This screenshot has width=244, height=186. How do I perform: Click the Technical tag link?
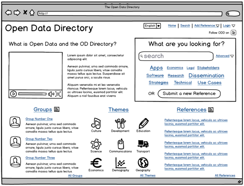point(183,83)
